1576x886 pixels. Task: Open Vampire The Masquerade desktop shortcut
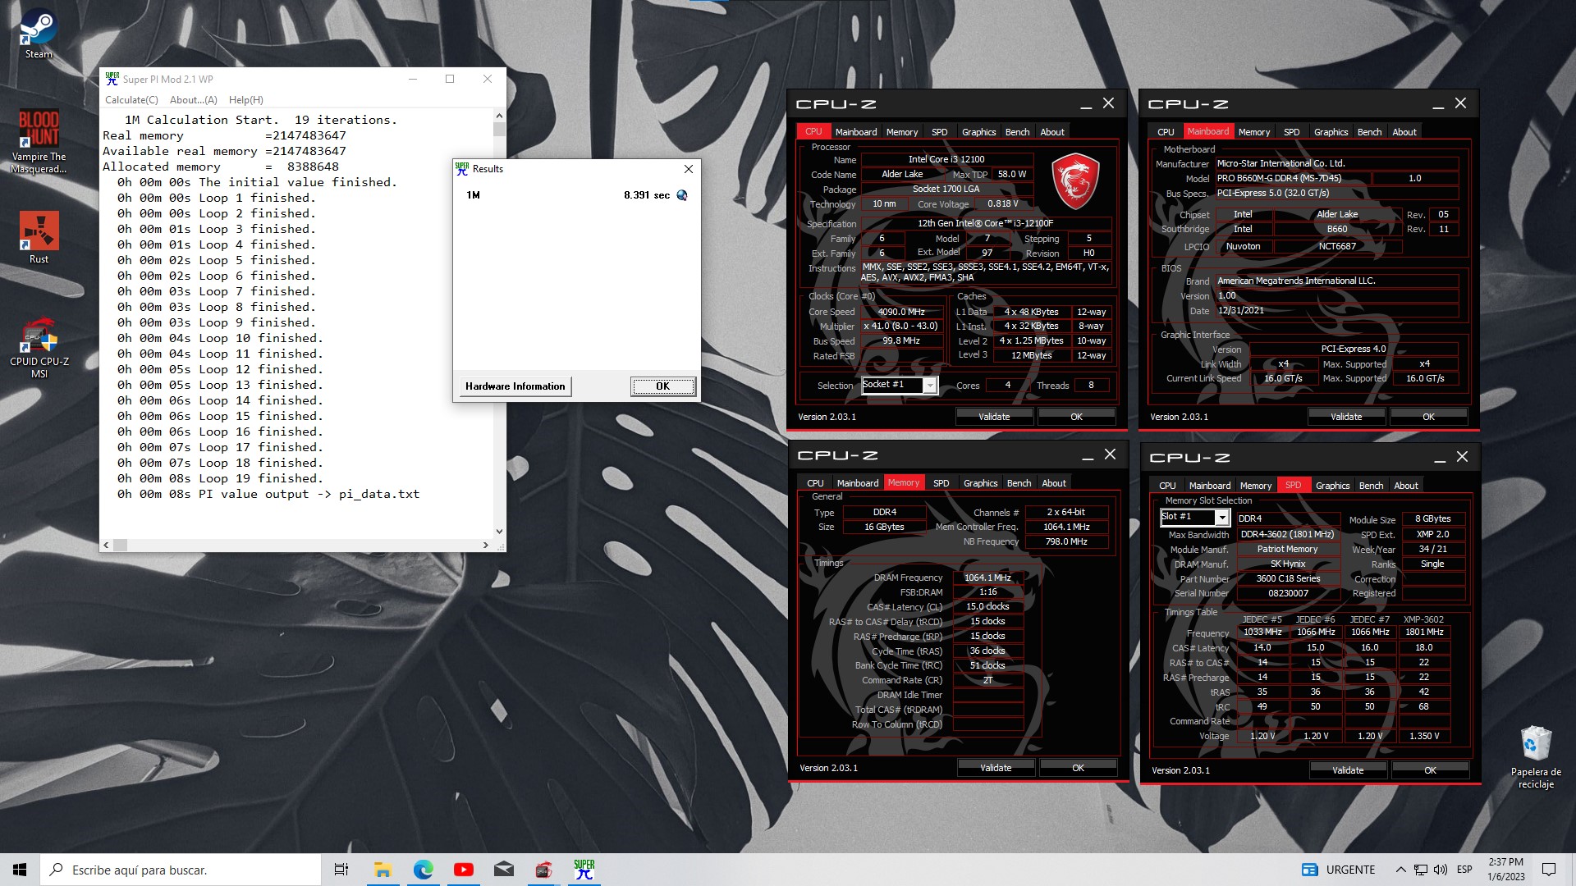tap(39, 142)
